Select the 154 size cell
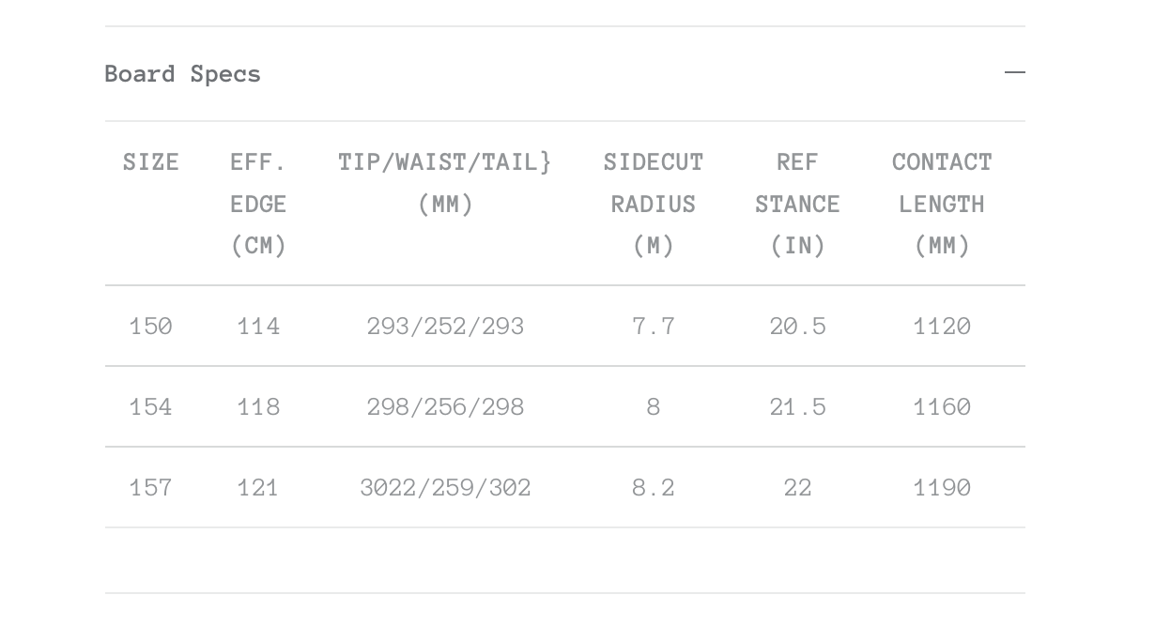The height and width of the screenshot is (625, 1155). tap(151, 407)
